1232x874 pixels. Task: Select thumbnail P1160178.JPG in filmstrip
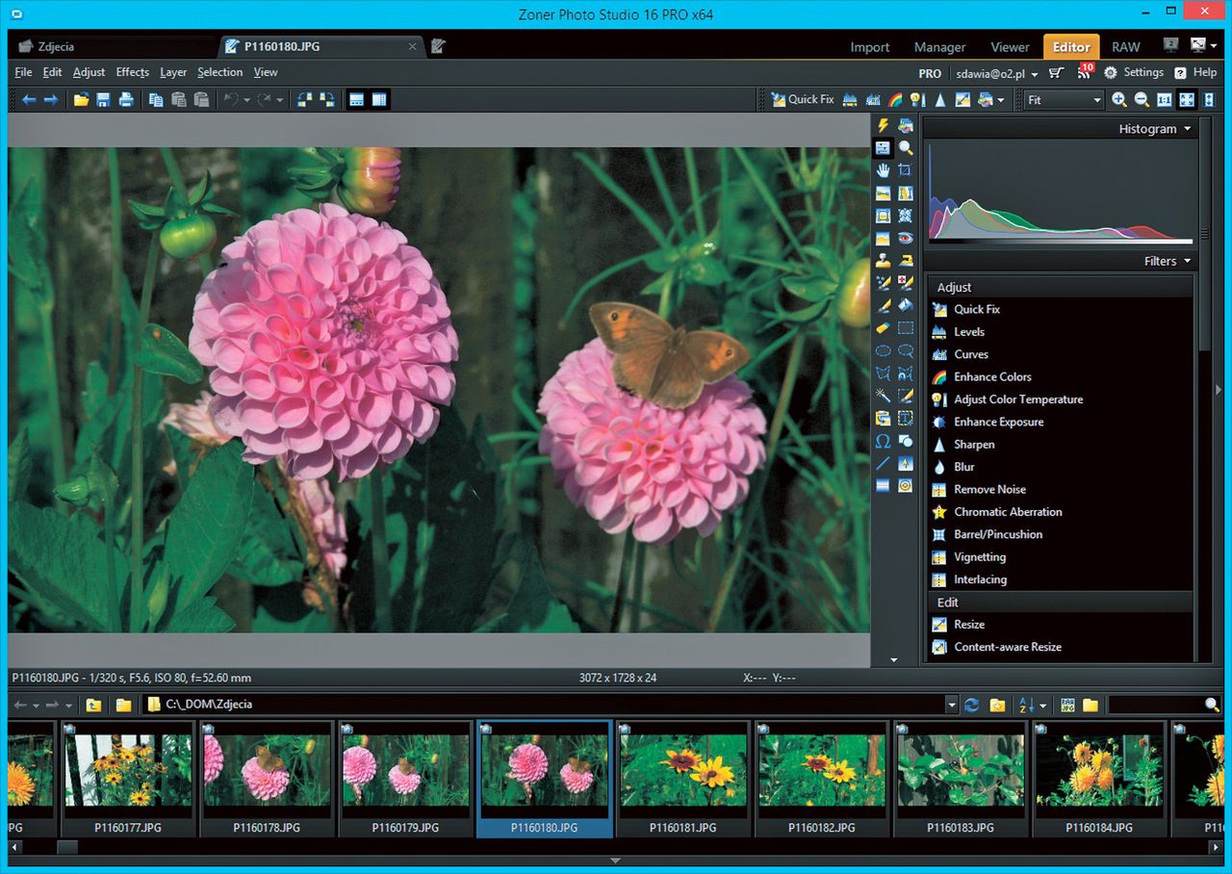267,779
